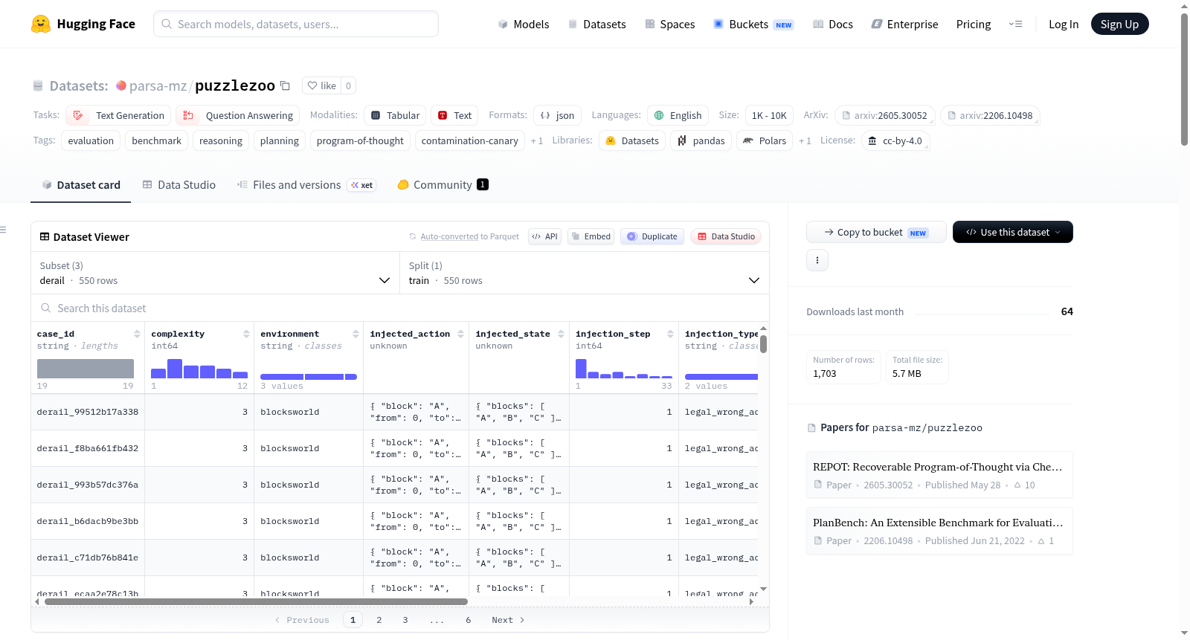Viewport: 1190px width, 640px height.
Task: Open the REPOT paper card
Action: pos(939,475)
